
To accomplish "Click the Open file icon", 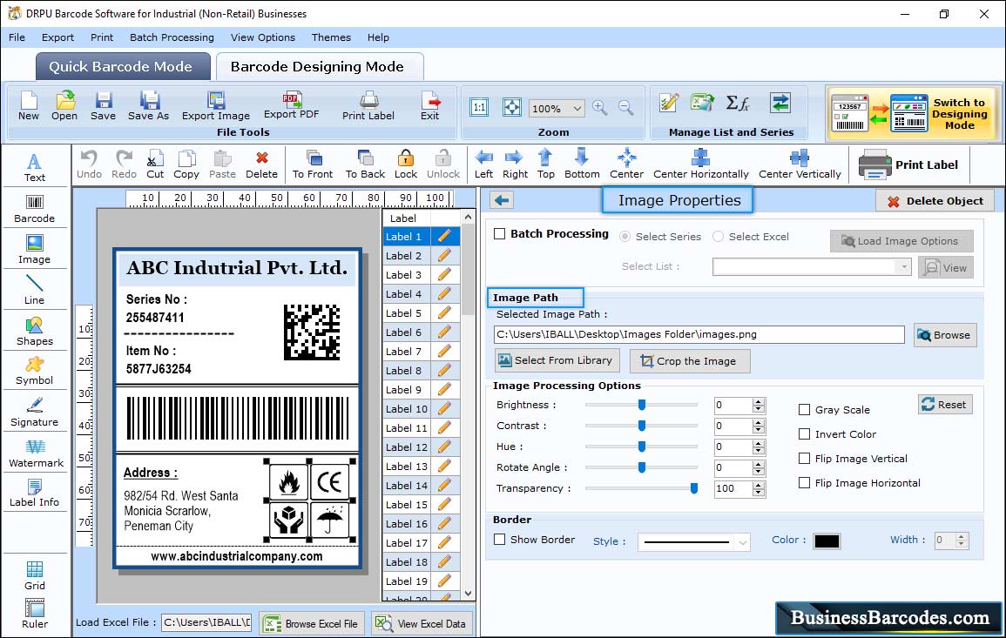I will (x=64, y=106).
